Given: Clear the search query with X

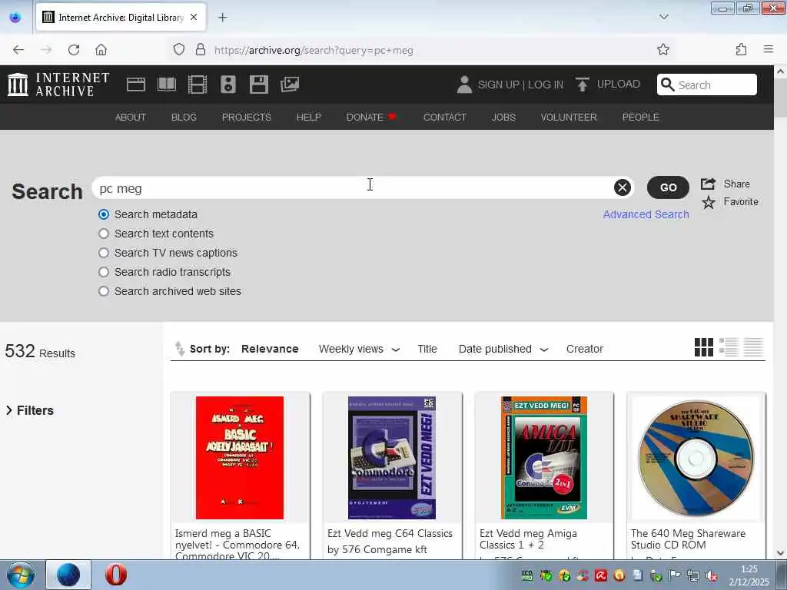Looking at the screenshot, I should tap(623, 187).
